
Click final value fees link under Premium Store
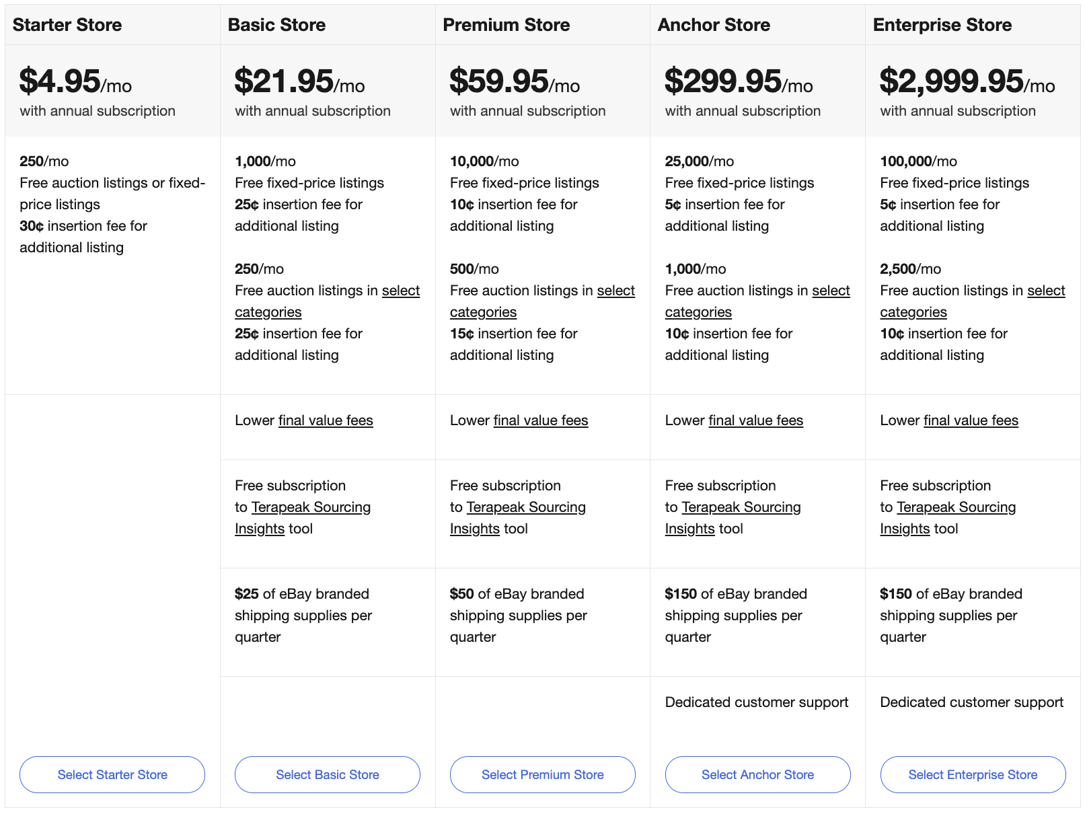(541, 420)
